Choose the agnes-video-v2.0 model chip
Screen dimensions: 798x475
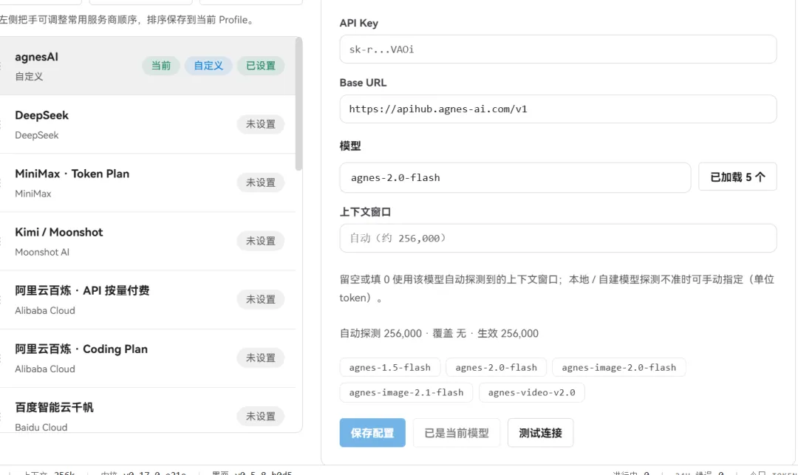point(532,392)
